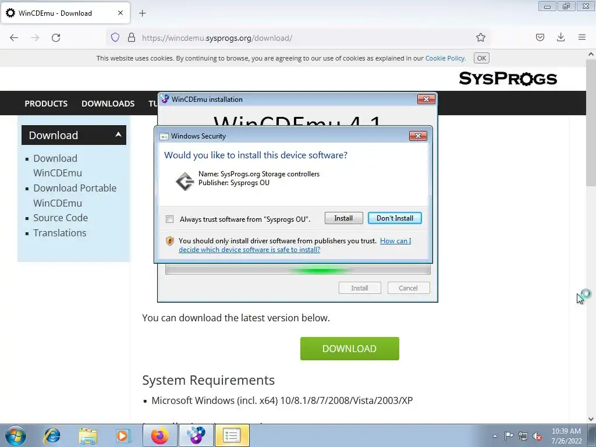Click the site security padlock icon

(132, 38)
